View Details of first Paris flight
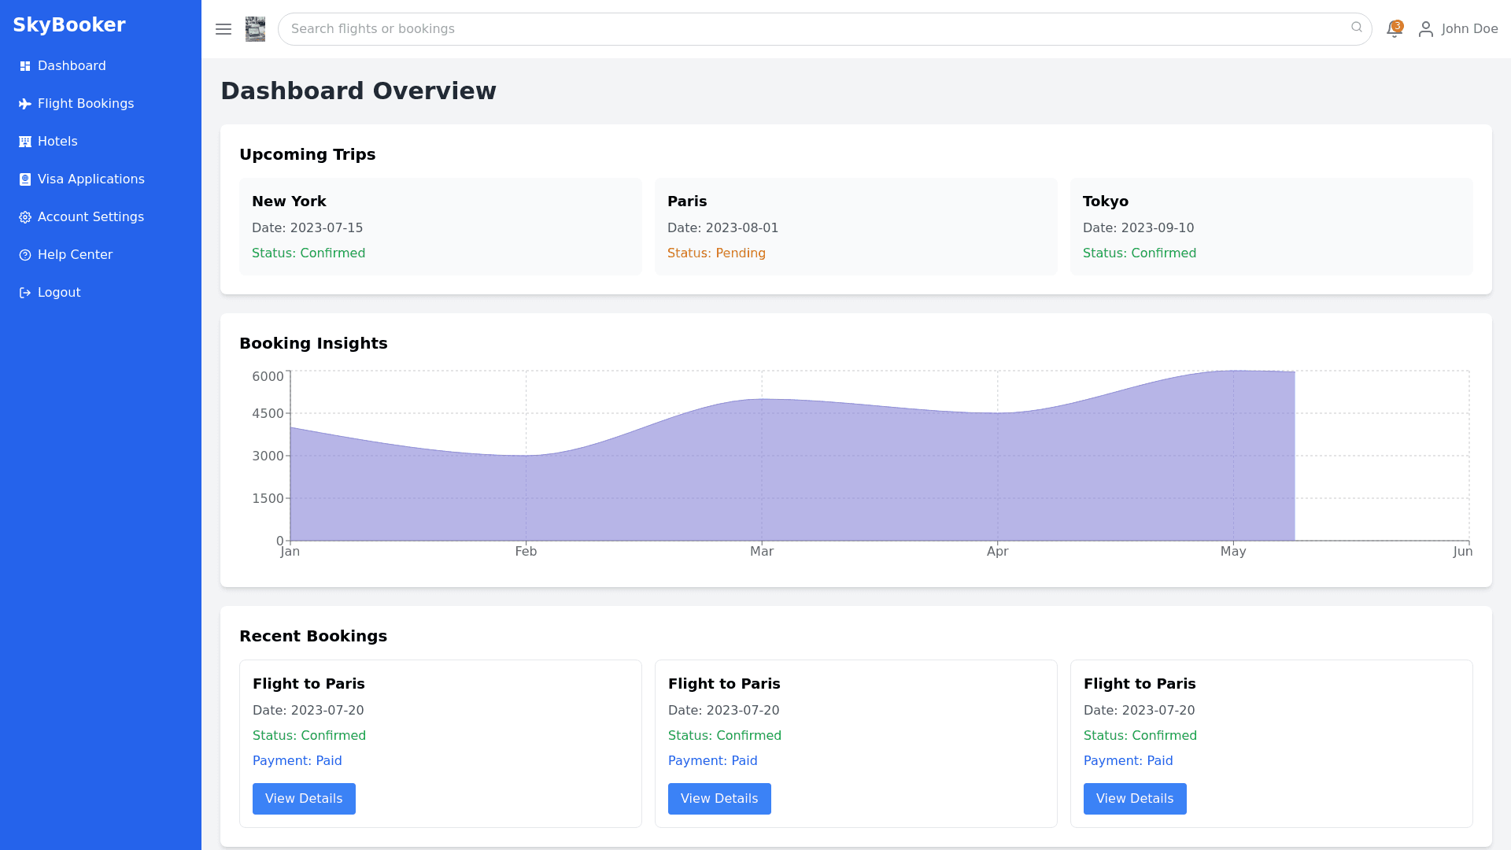Screen dimensions: 1511x850 pos(304,799)
